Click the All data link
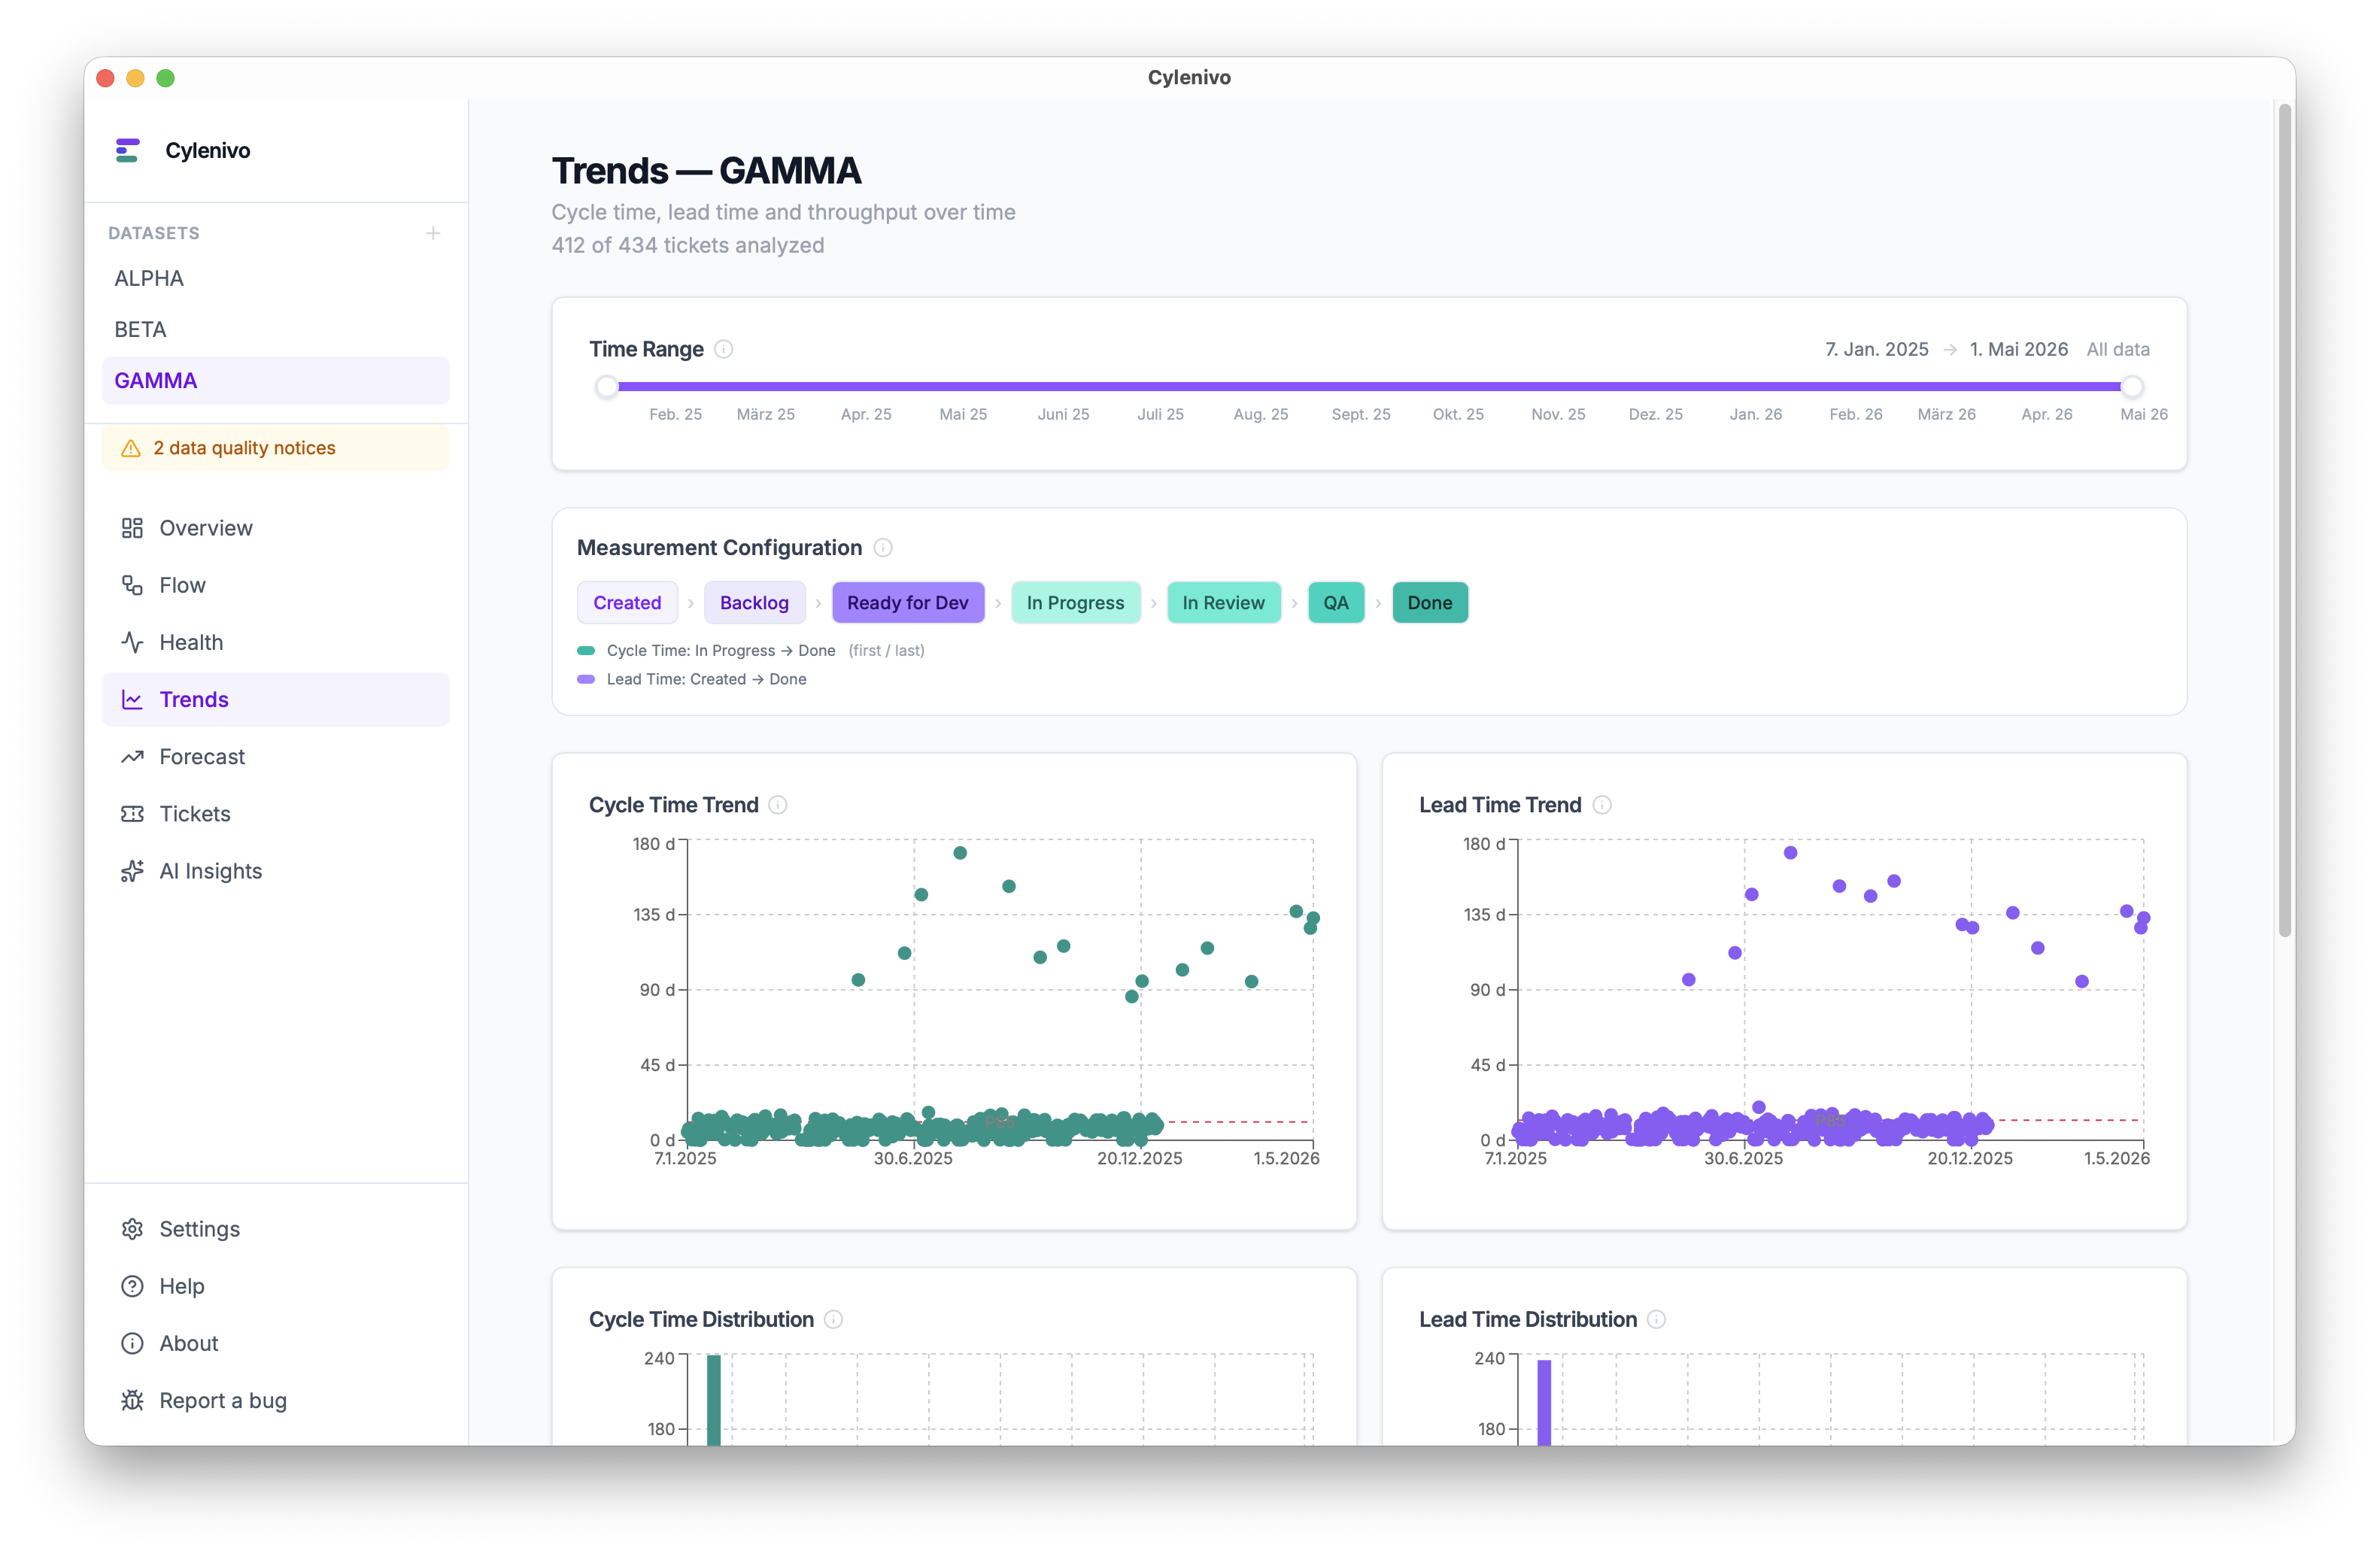The width and height of the screenshot is (2380, 1557). tap(2117, 349)
